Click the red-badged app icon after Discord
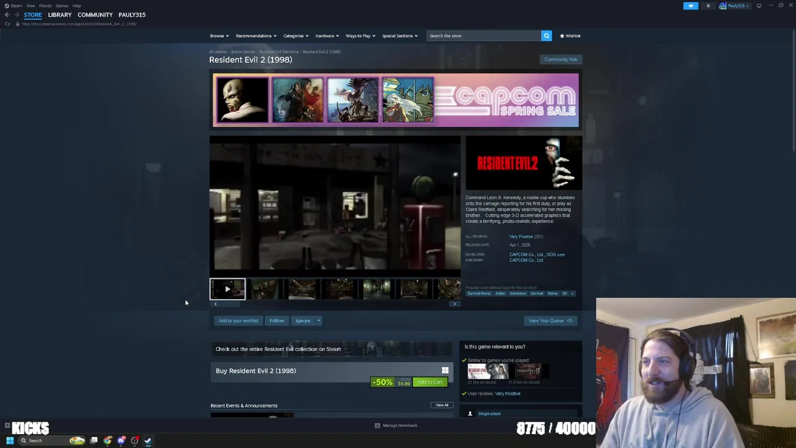 134,441
